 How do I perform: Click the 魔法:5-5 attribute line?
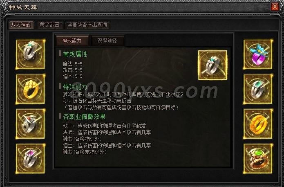(x=73, y=64)
